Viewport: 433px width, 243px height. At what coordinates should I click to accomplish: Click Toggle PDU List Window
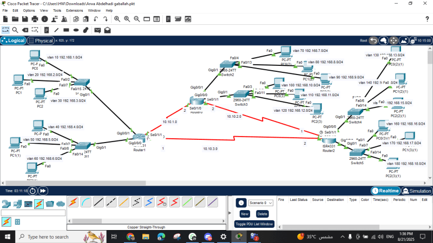(x=254, y=224)
